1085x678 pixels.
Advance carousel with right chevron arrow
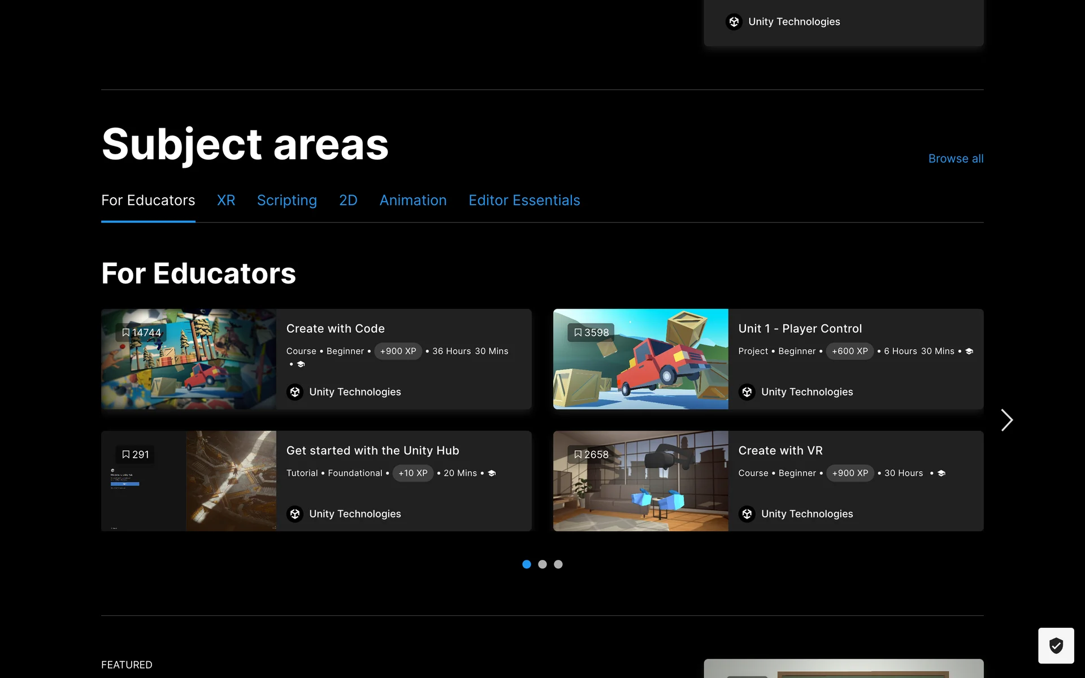(x=1006, y=420)
